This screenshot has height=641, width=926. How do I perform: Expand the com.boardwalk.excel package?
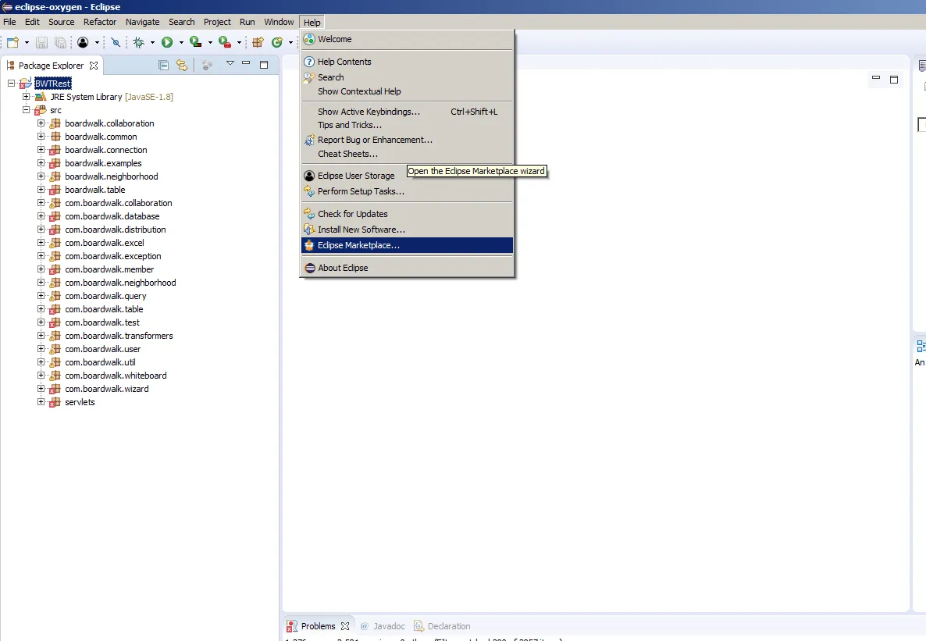(41, 242)
